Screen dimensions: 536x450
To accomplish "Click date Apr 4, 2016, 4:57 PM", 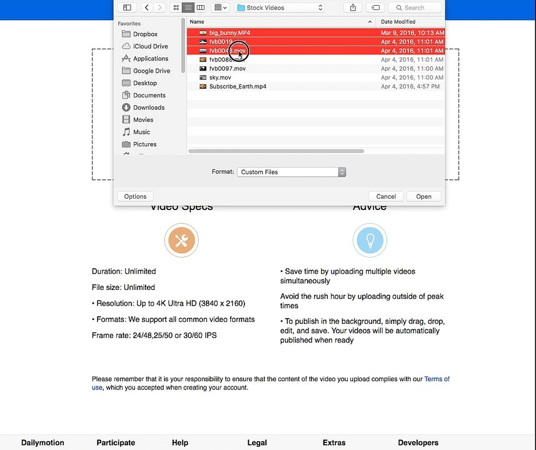I will point(410,86).
